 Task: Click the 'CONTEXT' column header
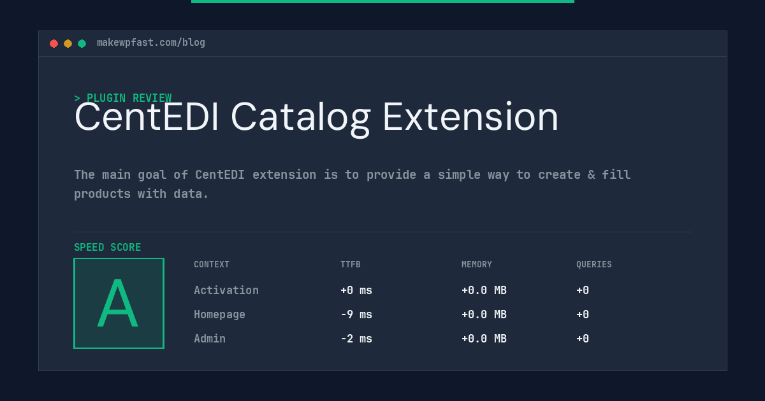point(212,265)
